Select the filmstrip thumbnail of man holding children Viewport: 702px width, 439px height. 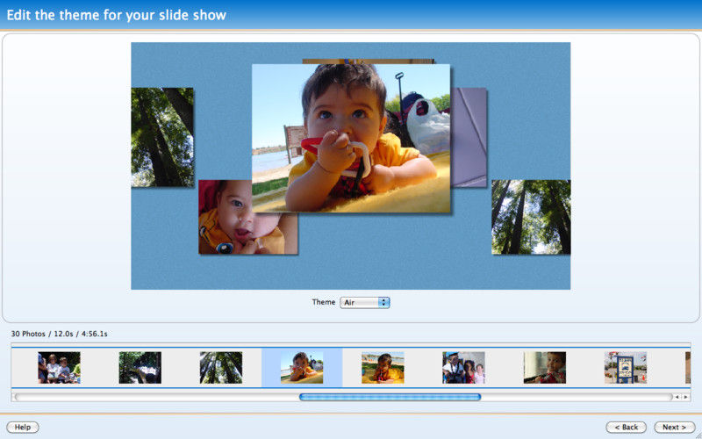(463, 368)
